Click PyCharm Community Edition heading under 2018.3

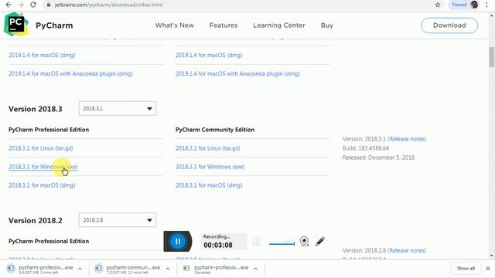[215, 130]
